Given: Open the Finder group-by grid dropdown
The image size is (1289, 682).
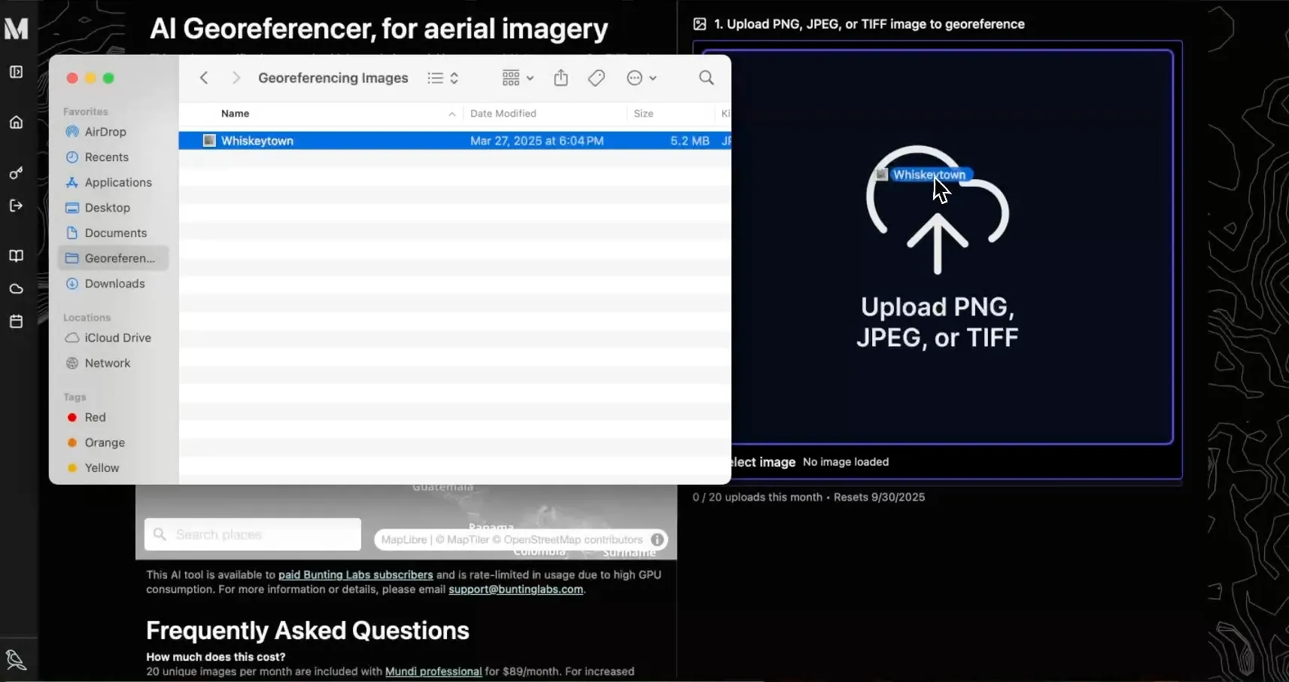Looking at the screenshot, I should (518, 78).
